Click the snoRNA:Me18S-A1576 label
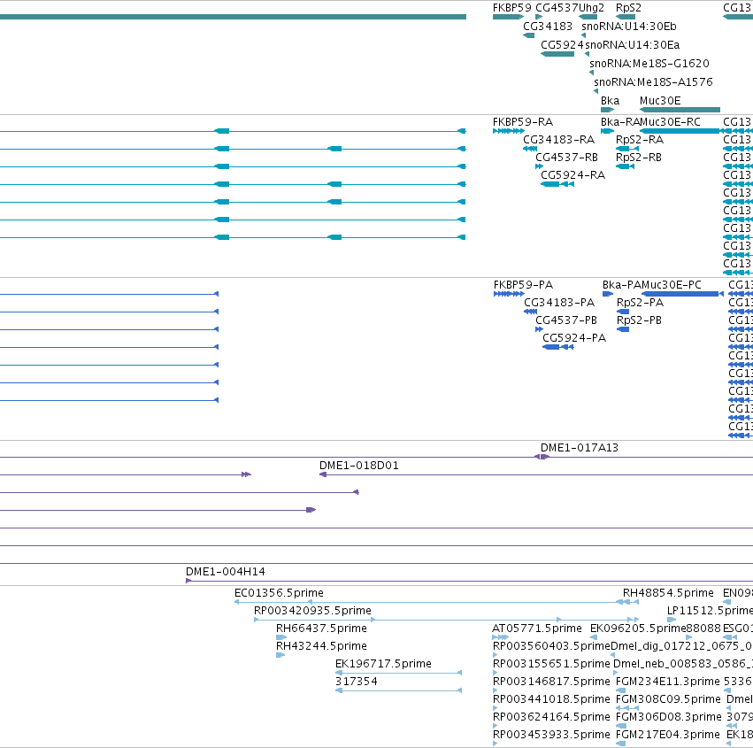The height and width of the screenshot is (748, 753). pos(653,82)
